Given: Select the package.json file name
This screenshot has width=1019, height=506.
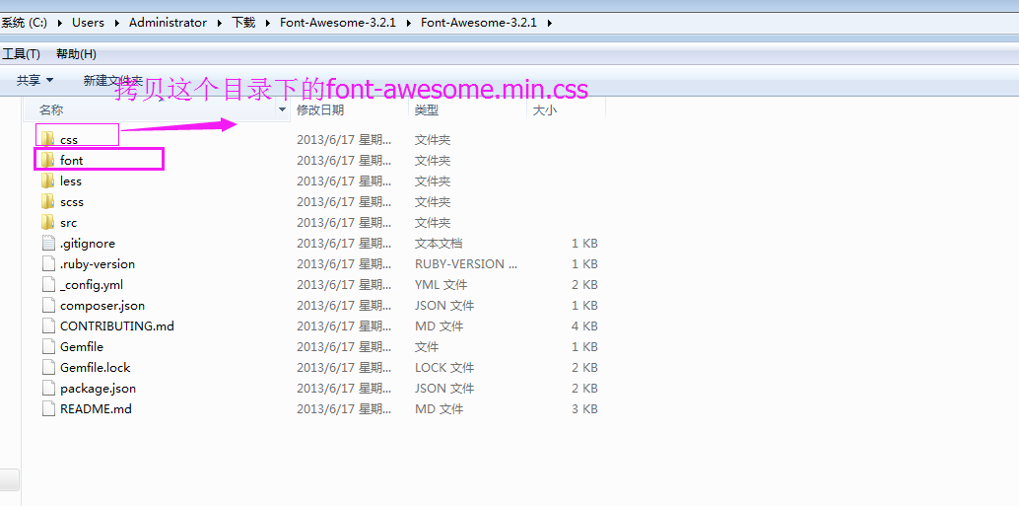Looking at the screenshot, I should (99, 389).
